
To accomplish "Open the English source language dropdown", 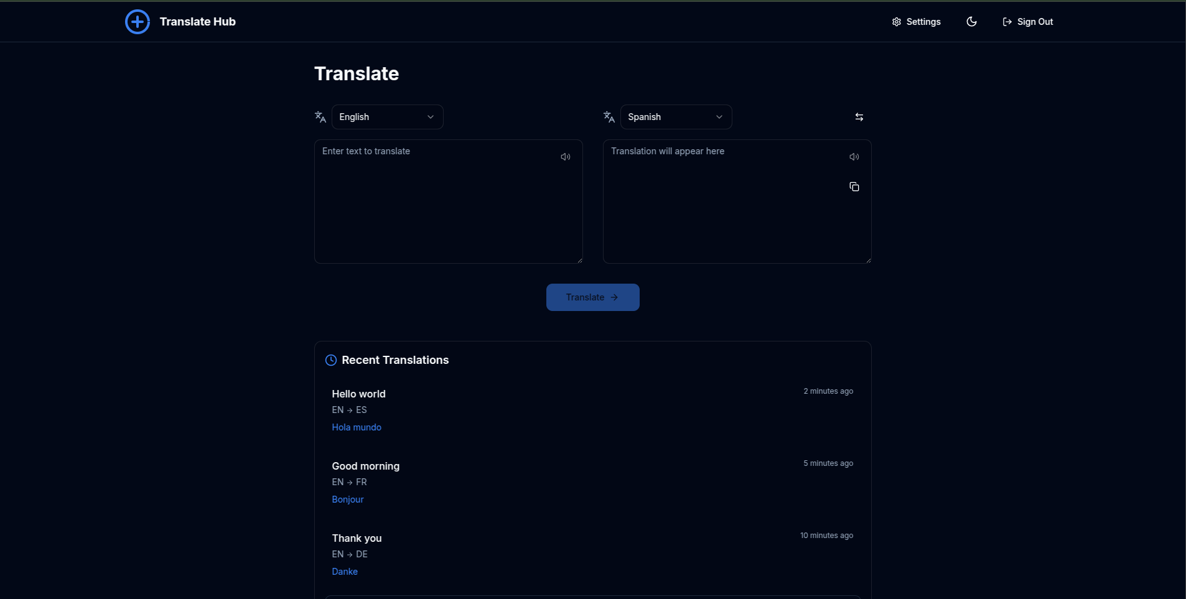I will tap(387, 116).
